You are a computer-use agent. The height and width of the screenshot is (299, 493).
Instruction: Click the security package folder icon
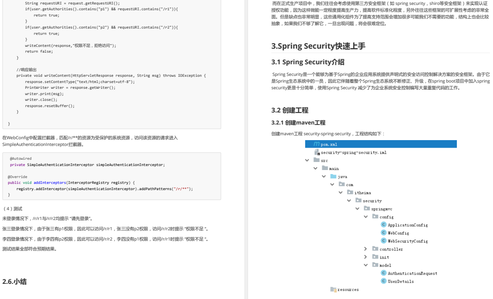(x=359, y=200)
